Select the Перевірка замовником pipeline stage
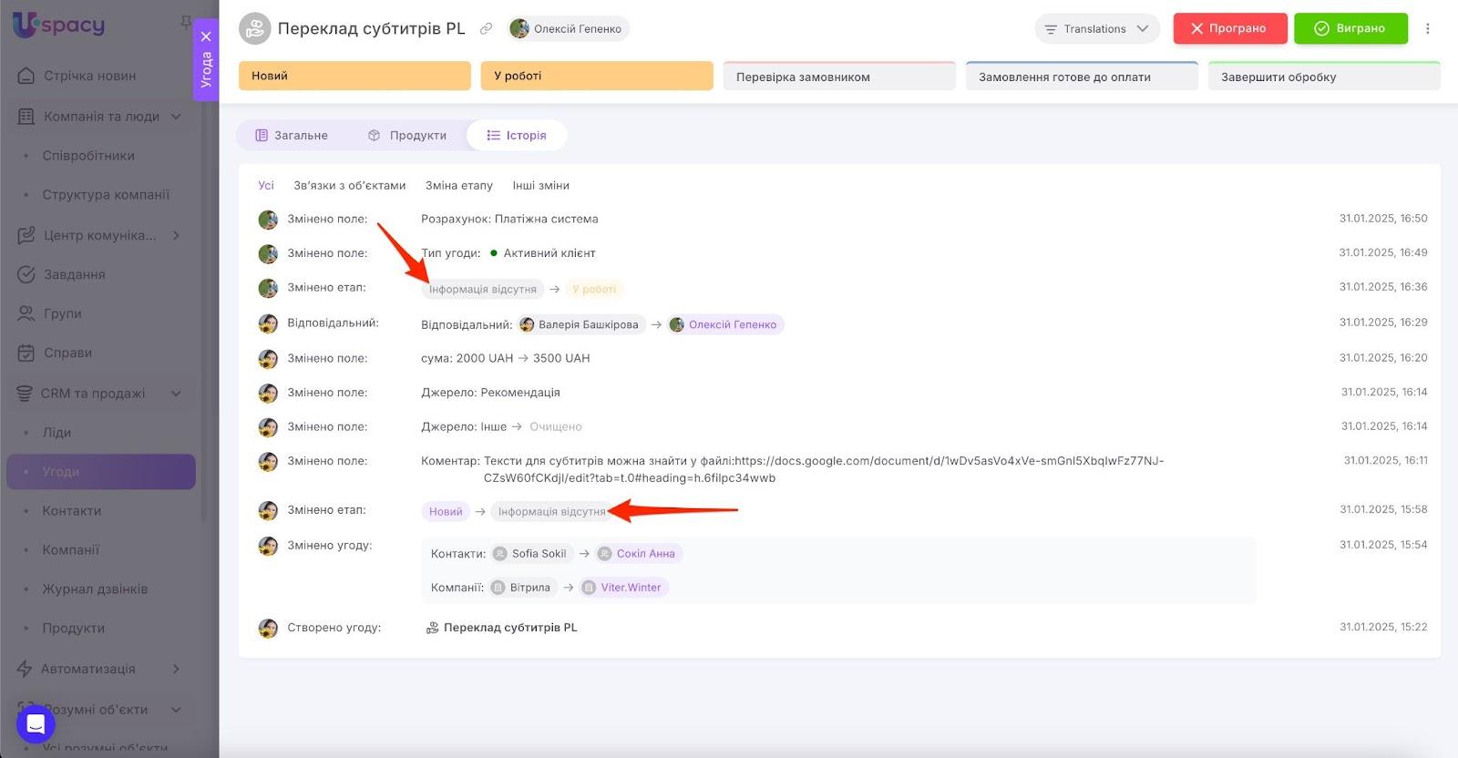1458x758 pixels. (838, 77)
